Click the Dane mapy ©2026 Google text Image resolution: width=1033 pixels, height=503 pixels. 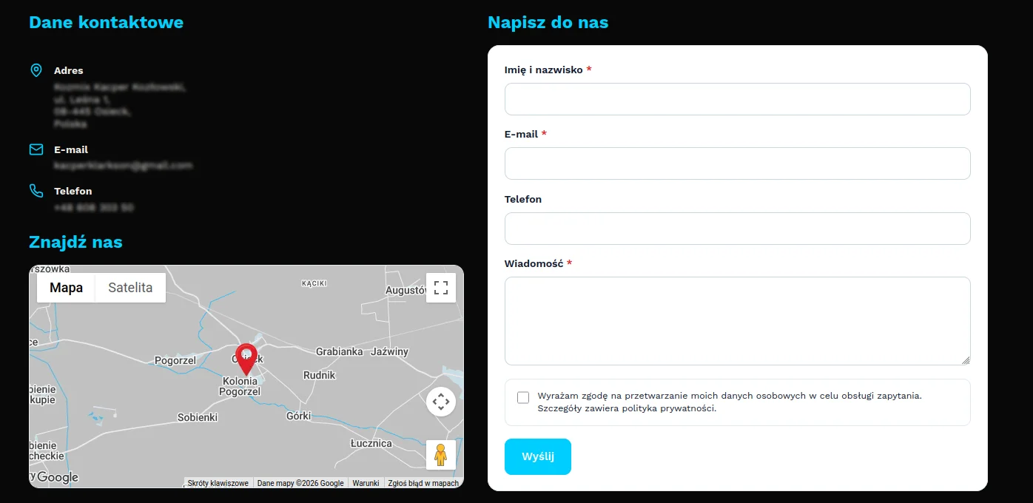click(x=300, y=483)
